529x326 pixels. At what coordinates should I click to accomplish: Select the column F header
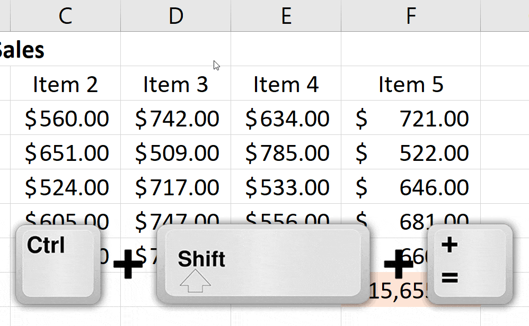click(410, 16)
